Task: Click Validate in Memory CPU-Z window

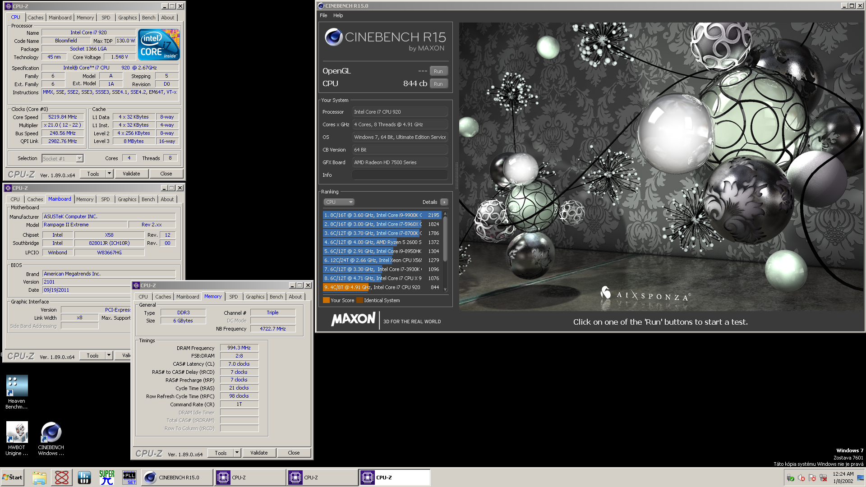Action: (259, 453)
